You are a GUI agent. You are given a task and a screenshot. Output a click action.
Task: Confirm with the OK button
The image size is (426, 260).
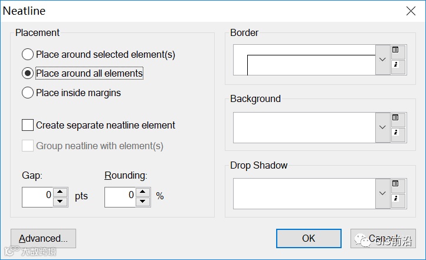(309, 239)
